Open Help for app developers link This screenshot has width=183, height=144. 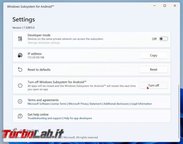pyautogui.click(x=78, y=118)
